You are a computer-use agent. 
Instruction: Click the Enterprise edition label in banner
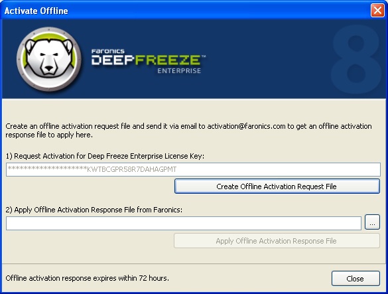[x=179, y=71]
